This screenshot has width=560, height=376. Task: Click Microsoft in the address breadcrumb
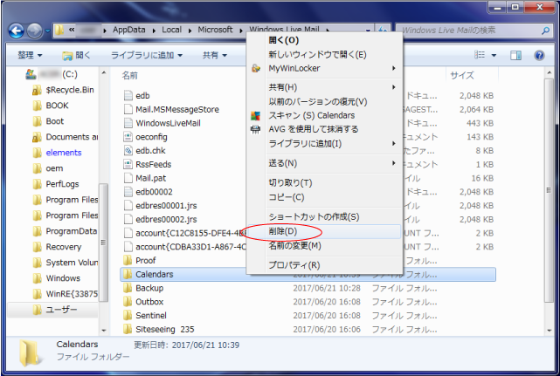point(215,30)
